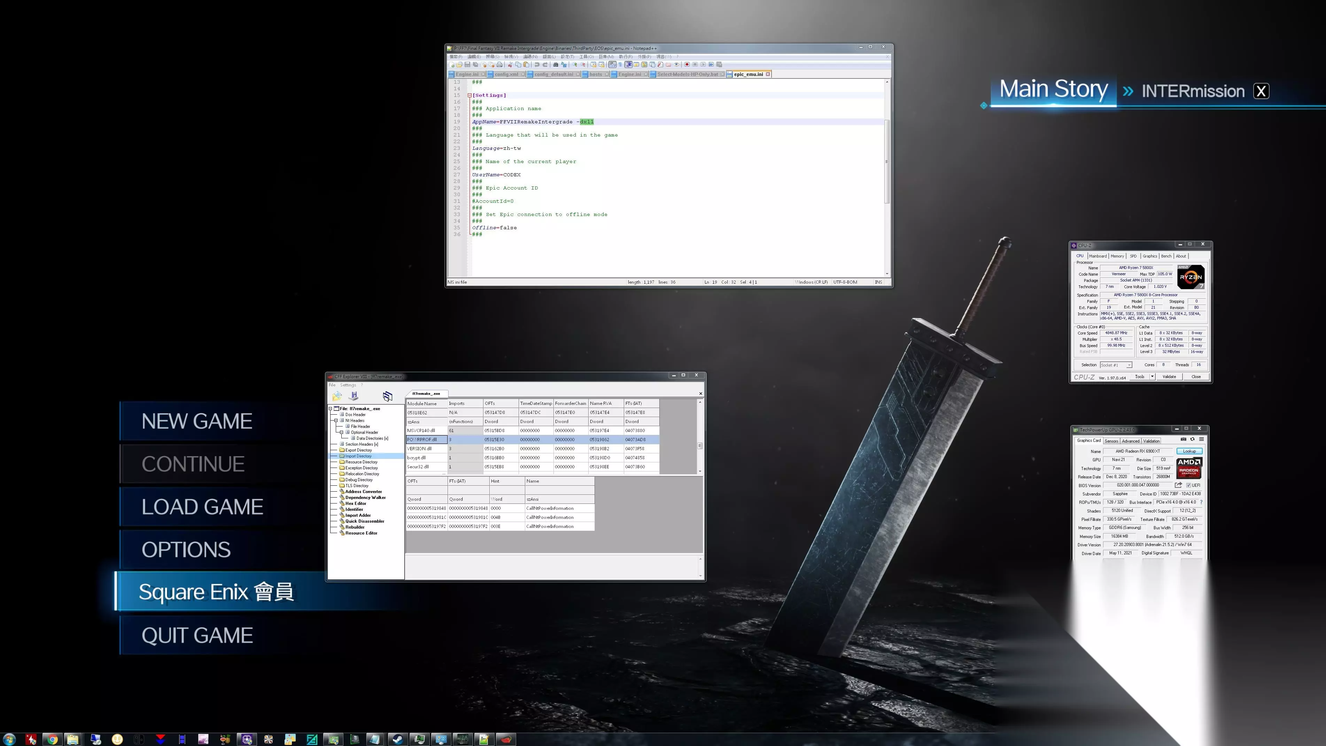
Task: Collapse the [Settings] fold marker
Action: (x=470, y=95)
